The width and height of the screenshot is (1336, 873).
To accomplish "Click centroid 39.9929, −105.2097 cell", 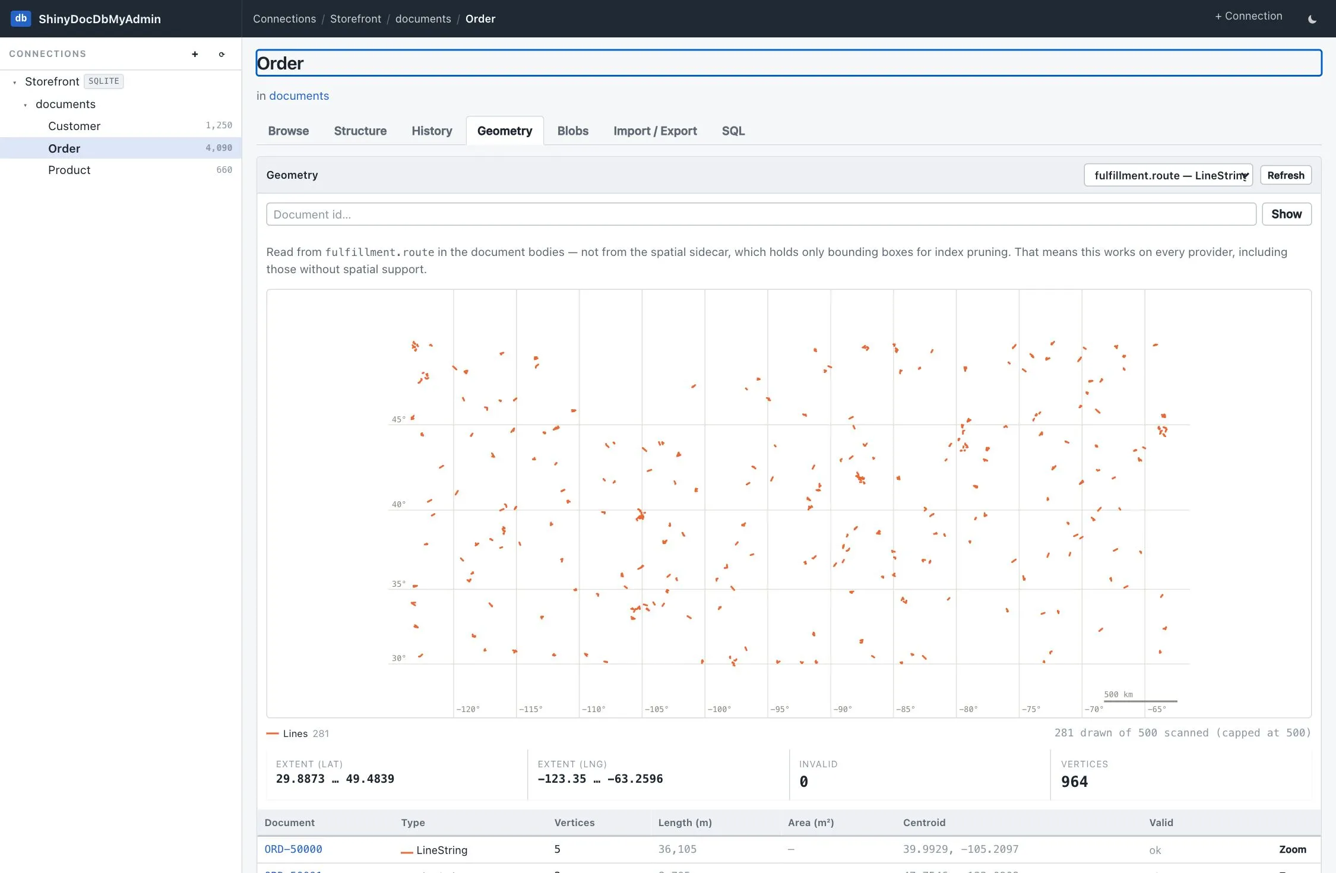I will [961, 849].
